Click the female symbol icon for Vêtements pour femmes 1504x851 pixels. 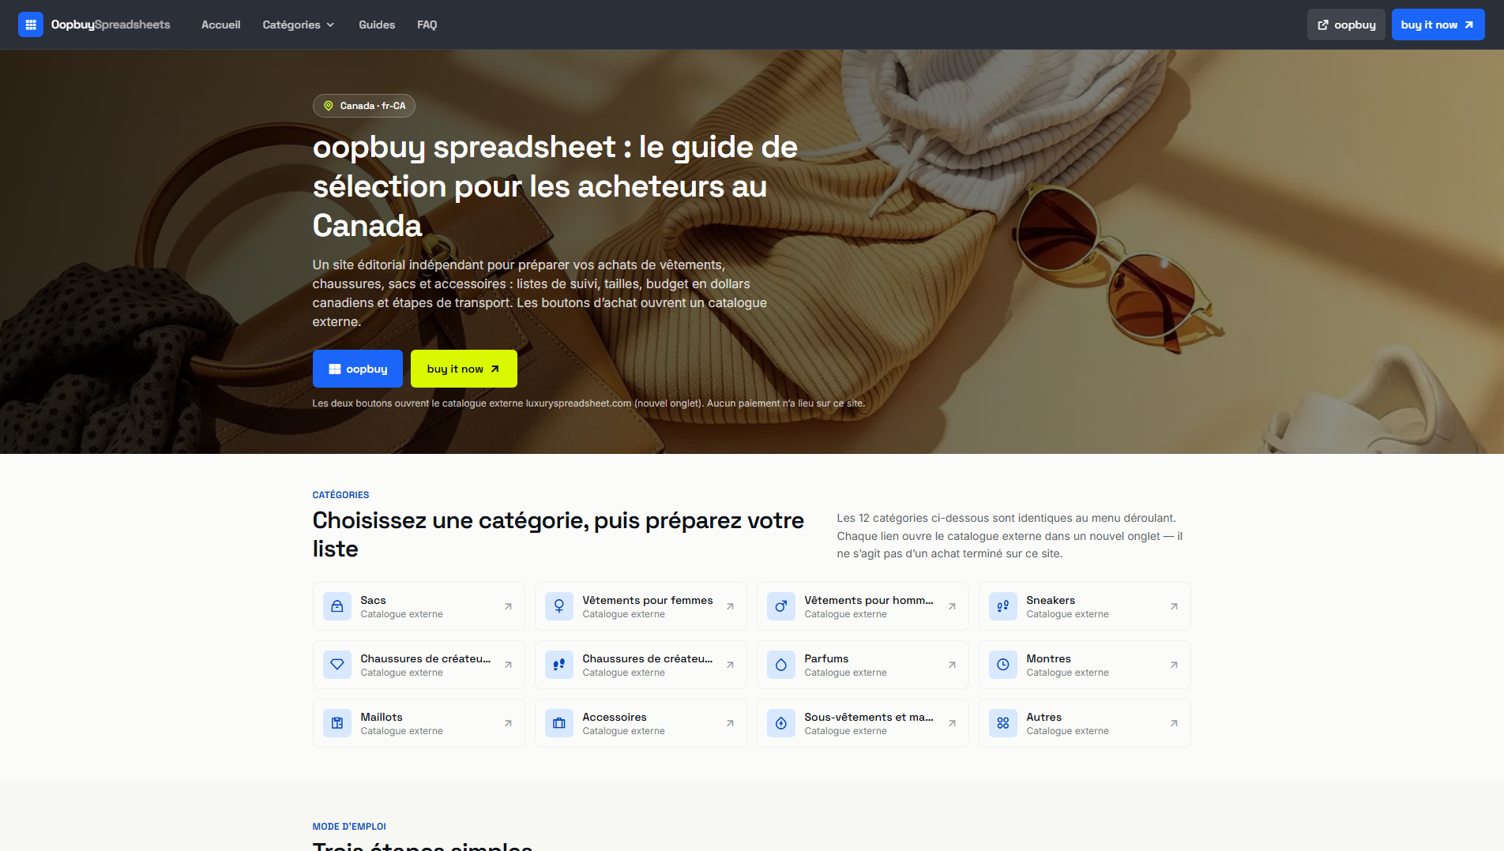[x=559, y=606]
